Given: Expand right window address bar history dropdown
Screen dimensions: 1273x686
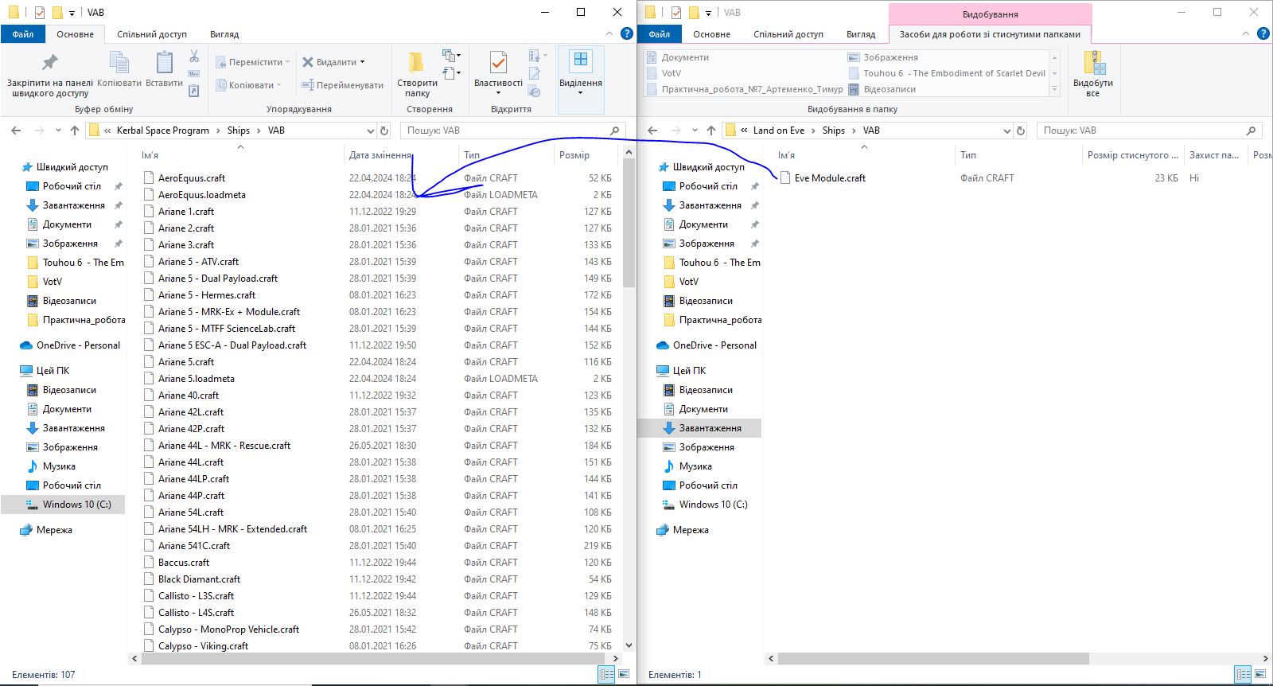Looking at the screenshot, I should pos(1006,131).
